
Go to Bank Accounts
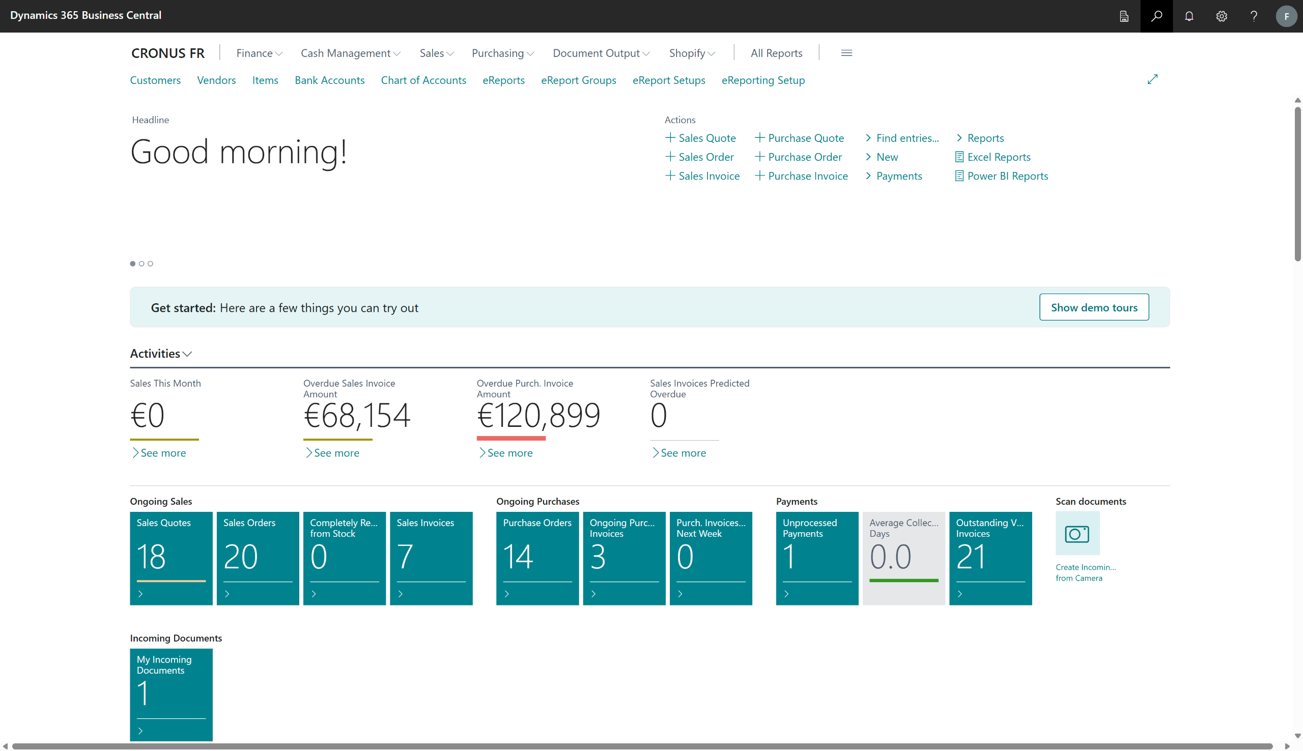(330, 80)
